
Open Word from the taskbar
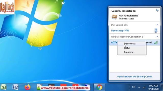(x=16, y=87)
